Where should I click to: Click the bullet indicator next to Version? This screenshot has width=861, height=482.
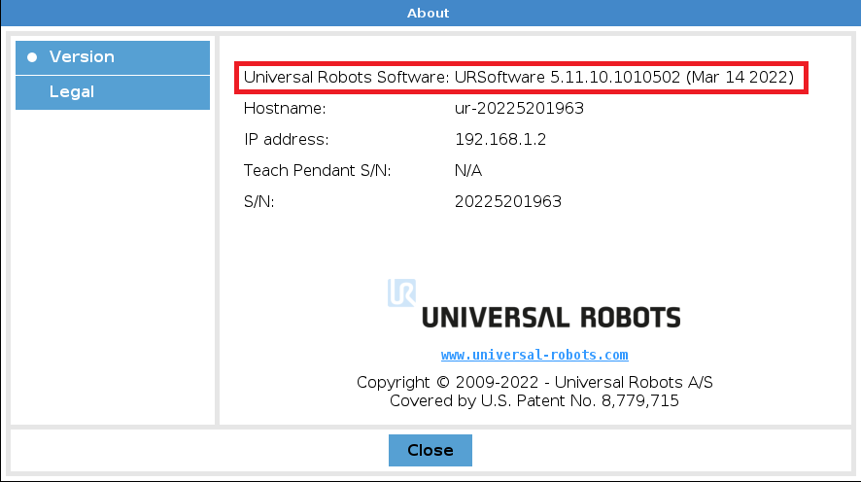point(32,57)
